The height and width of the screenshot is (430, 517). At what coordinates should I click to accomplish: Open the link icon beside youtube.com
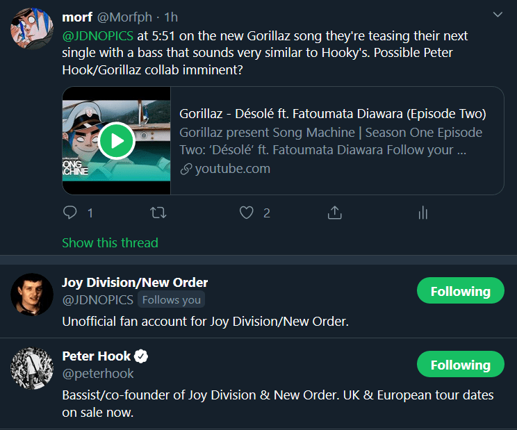(x=186, y=169)
